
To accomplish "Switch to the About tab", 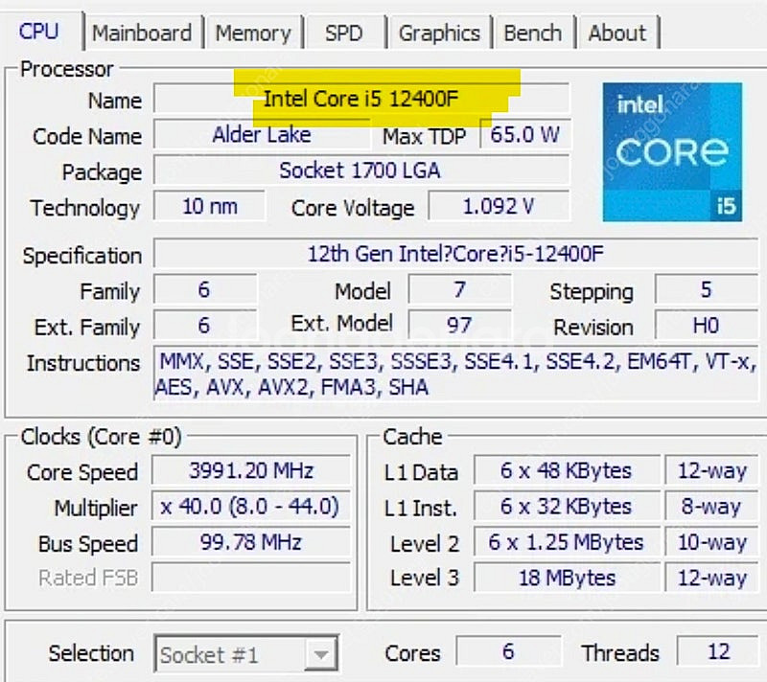I will coord(617,34).
